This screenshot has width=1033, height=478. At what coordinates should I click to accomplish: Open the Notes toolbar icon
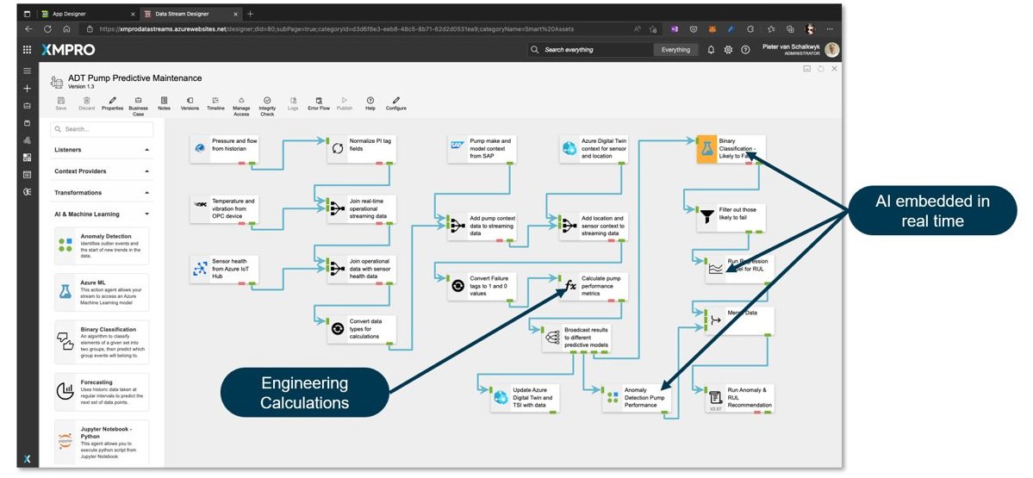coord(164,102)
